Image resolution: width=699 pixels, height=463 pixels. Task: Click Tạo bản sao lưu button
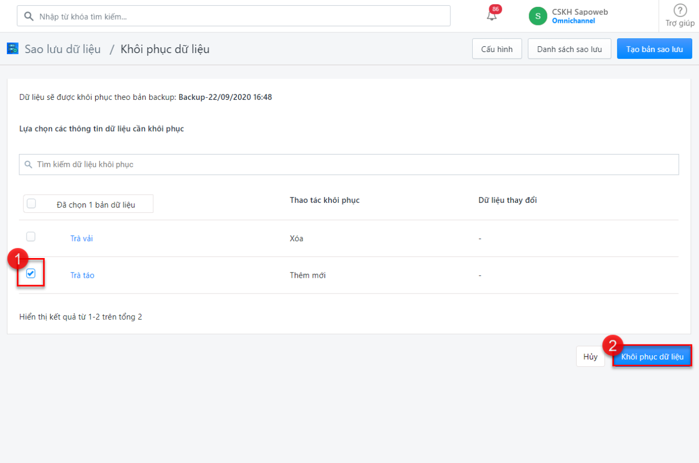tap(654, 49)
